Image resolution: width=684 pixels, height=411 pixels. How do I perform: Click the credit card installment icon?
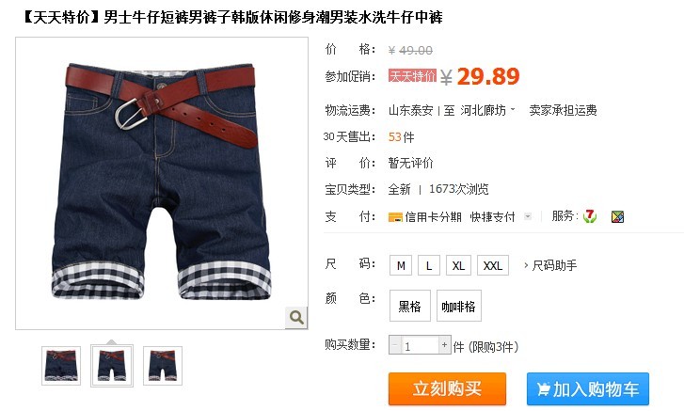coord(395,217)
